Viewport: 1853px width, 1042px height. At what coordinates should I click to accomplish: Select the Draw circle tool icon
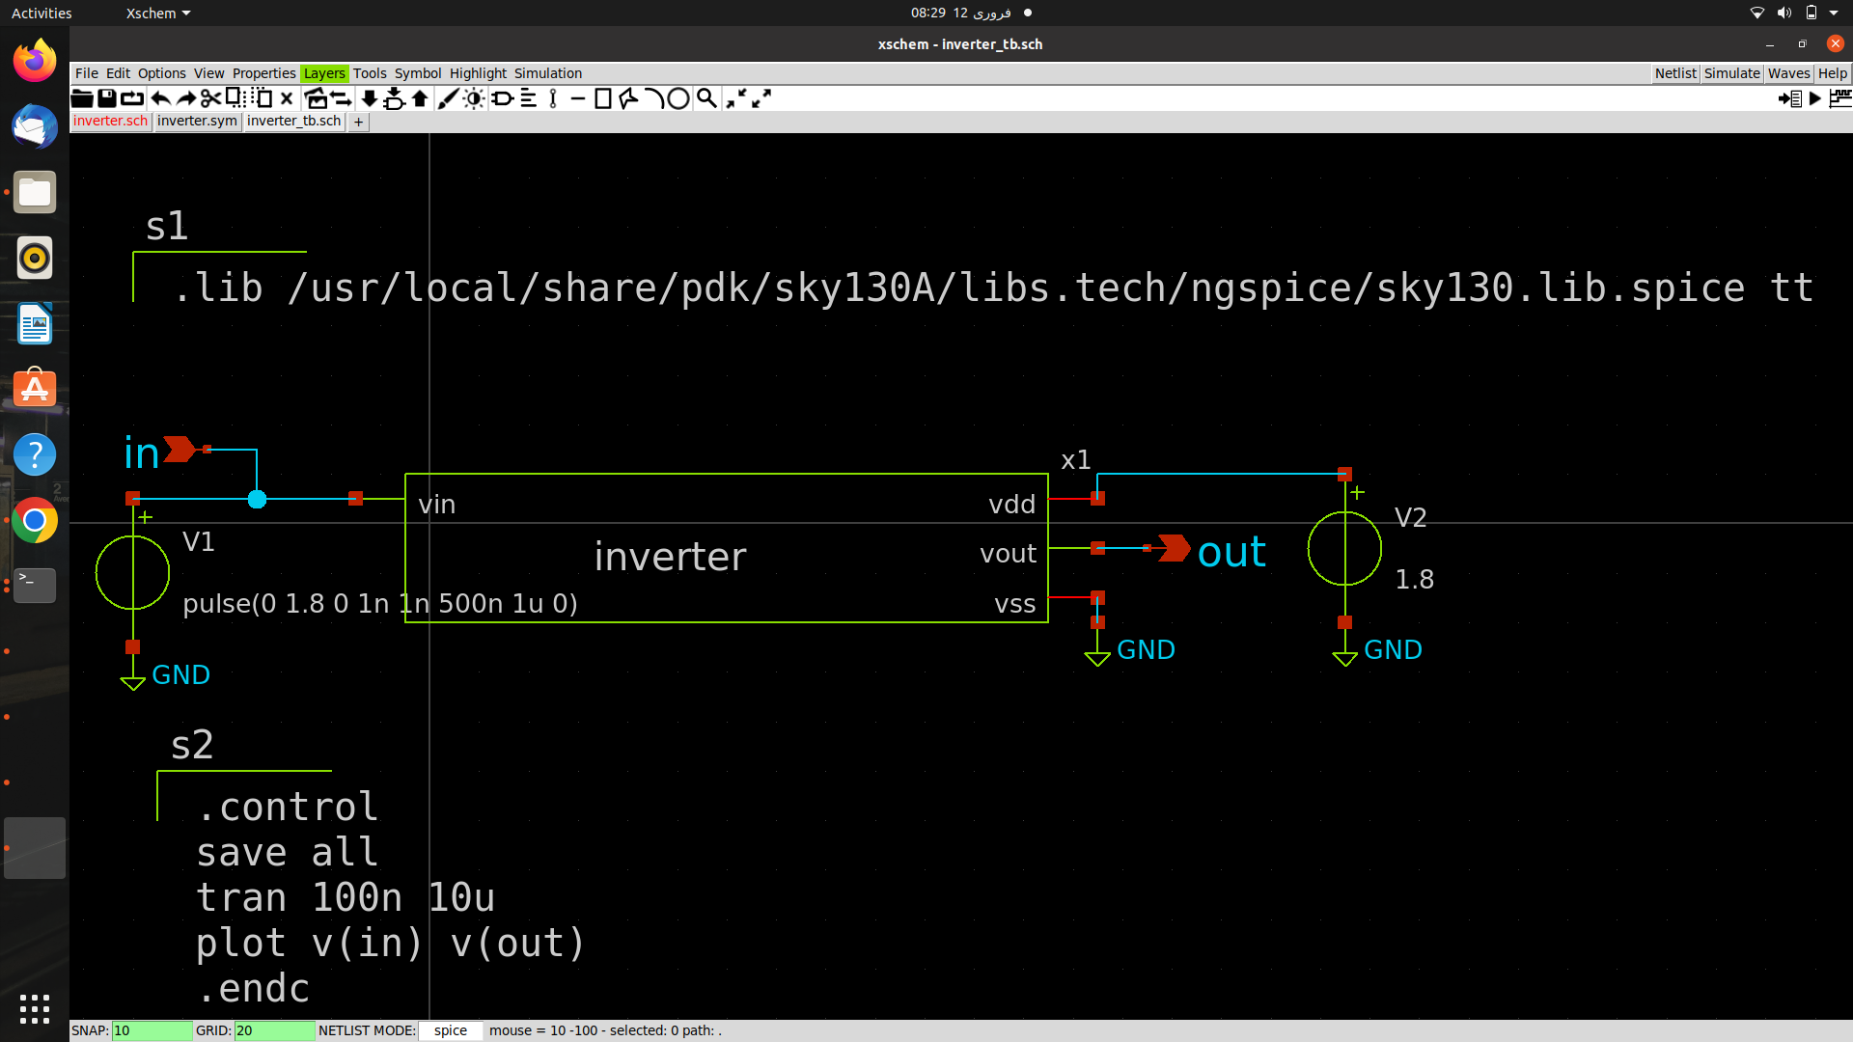pyautogui.click(x=678, y=98)
